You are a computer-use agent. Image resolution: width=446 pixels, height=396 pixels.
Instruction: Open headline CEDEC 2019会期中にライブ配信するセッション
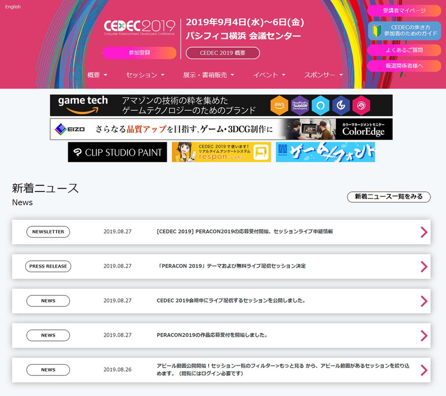click(x=231, y=301)
